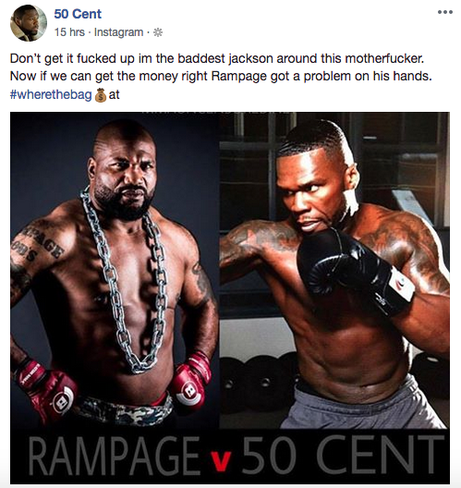Screen dimensions: 461x488
Task: Open the #wherethebag hashtag
Action: tap(51, 94)
